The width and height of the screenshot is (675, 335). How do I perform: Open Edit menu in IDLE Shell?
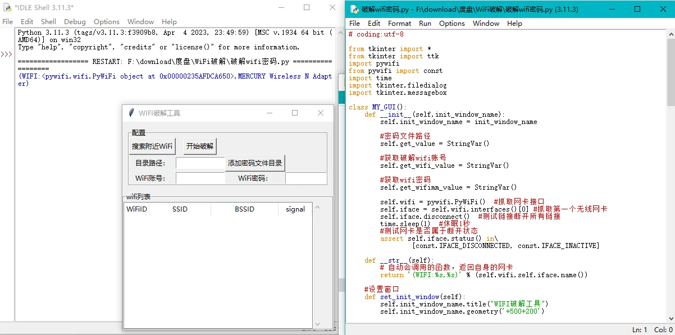click(x=27, y=22)
